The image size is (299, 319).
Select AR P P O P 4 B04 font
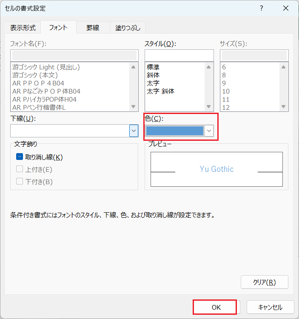(x=38, y=83)
